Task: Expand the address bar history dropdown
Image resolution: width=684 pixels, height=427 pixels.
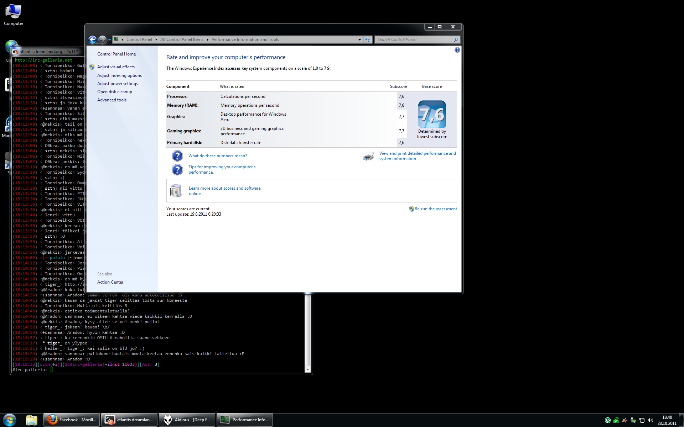Action: pos(359,39)
